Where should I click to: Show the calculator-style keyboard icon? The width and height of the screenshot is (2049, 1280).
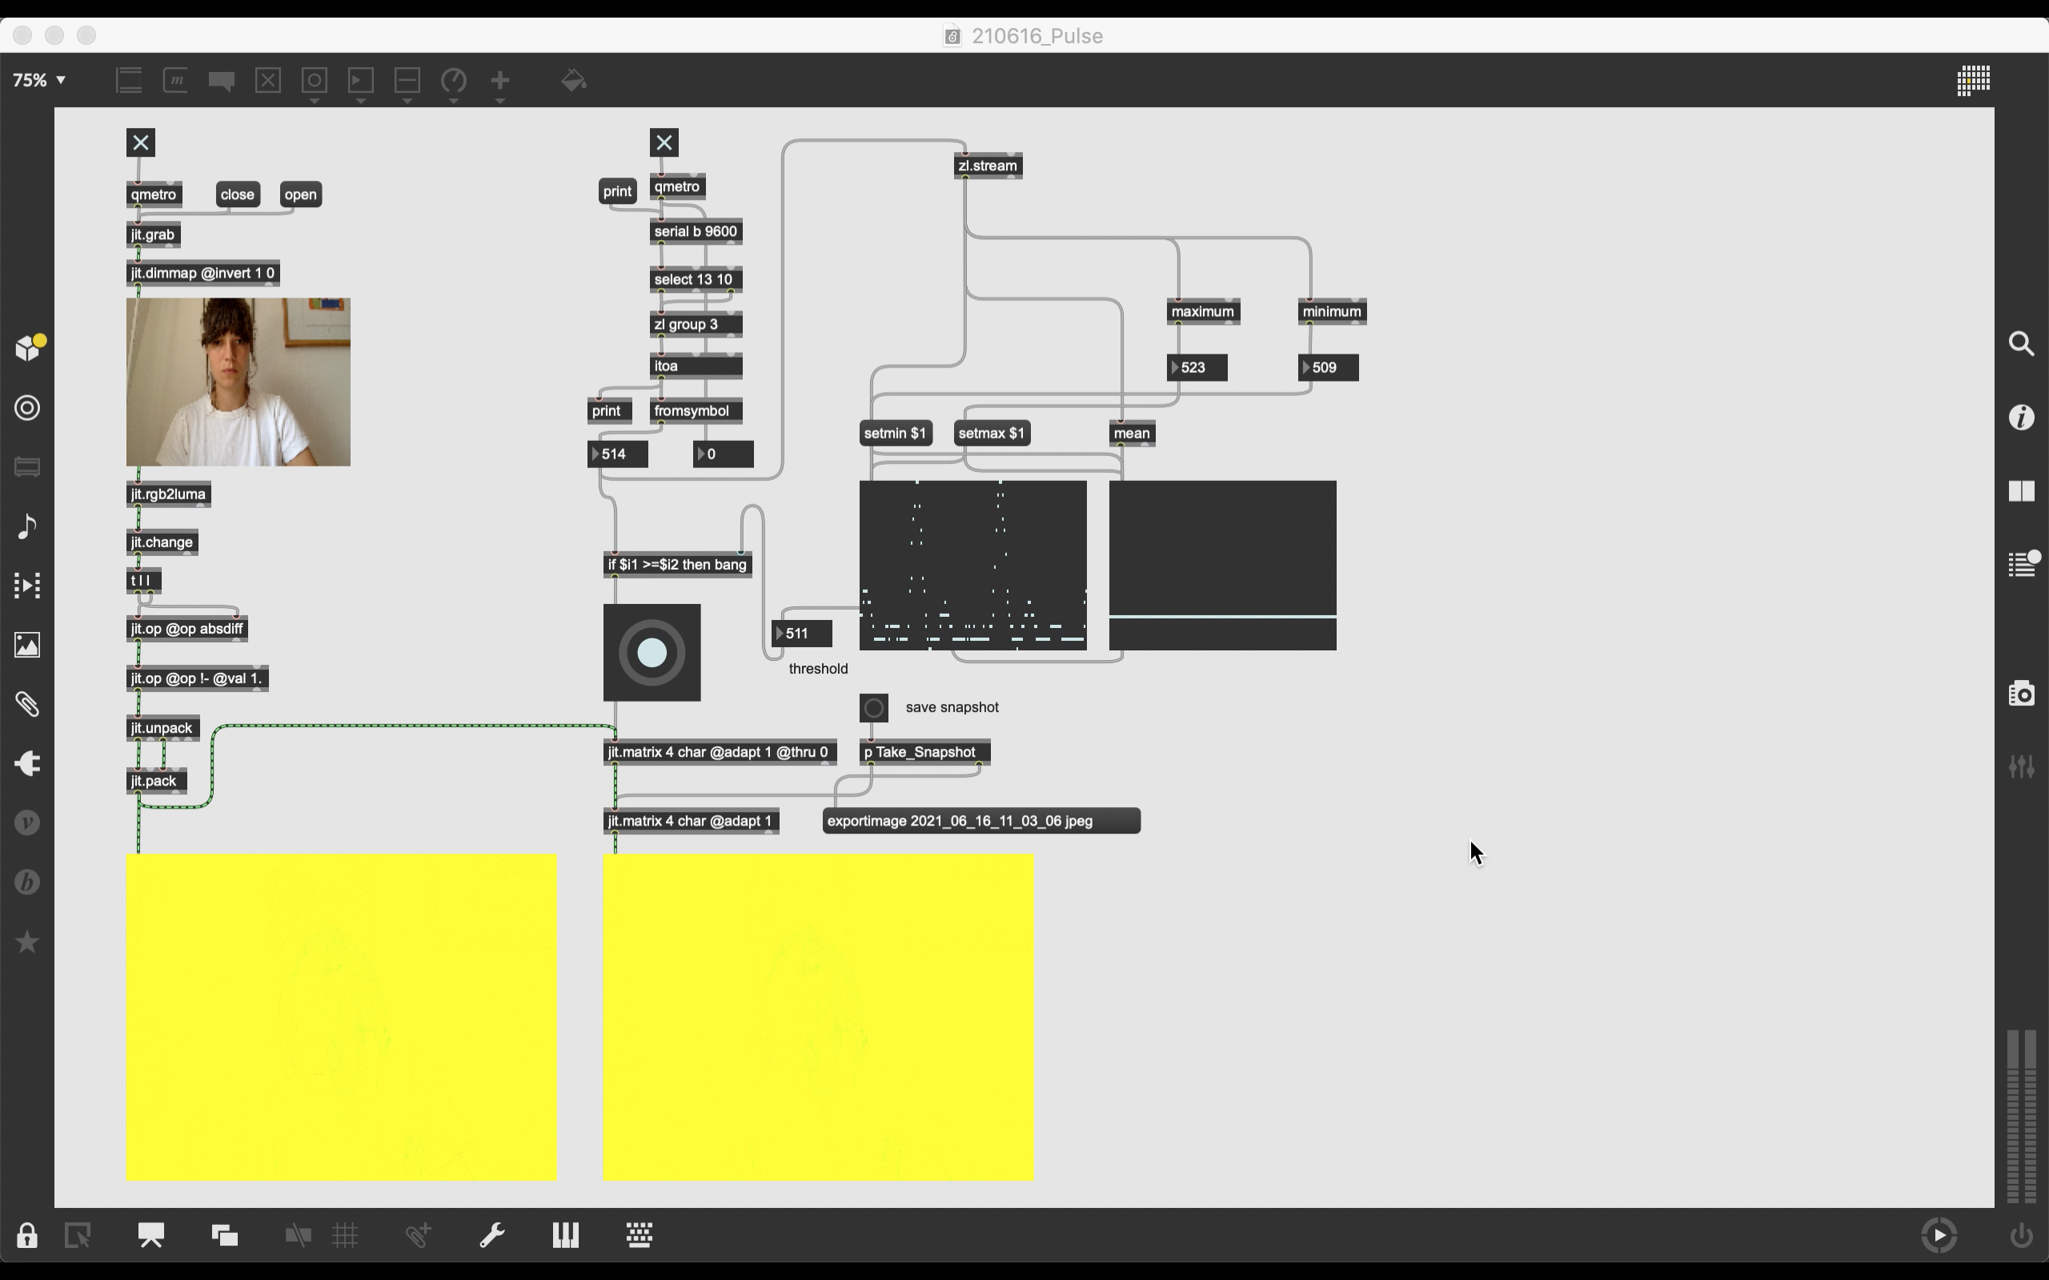click(640, 1235)
